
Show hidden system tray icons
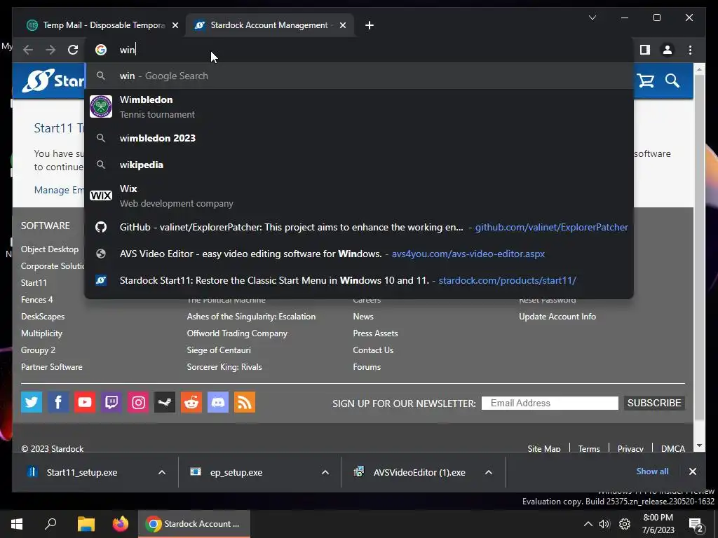[588, 524]
